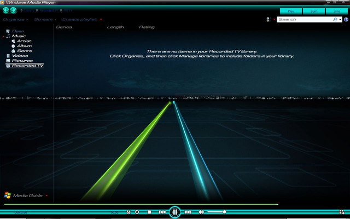The height and width of the screenshot is (219, 350).
Task: Open the search options dropdown arrow
Action: pos(340,20)
